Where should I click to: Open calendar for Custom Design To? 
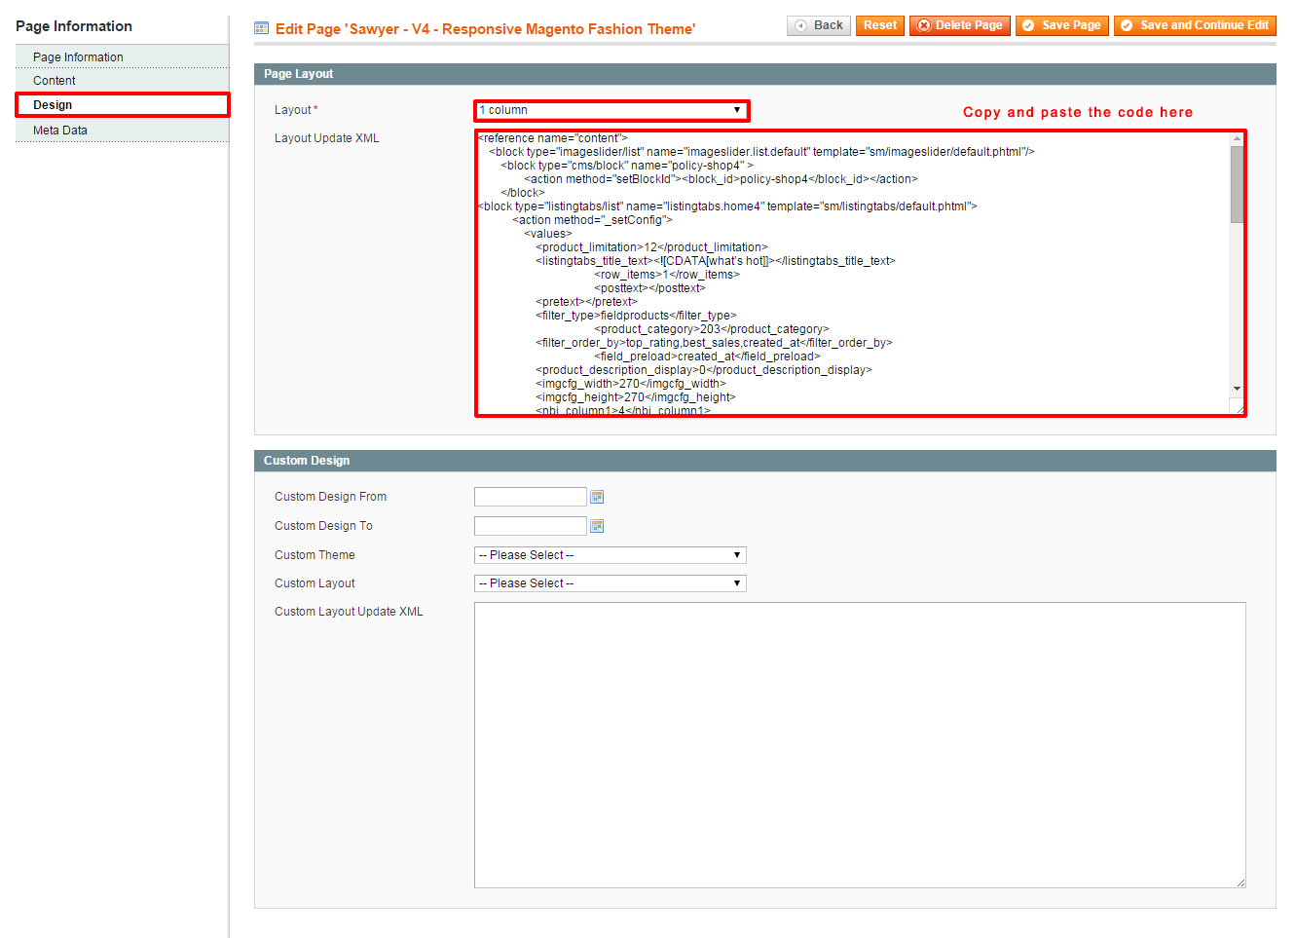(x=597, y=526)
